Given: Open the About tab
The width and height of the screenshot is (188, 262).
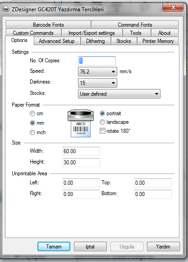Looking at the screenshot, I should click(165, 33).
